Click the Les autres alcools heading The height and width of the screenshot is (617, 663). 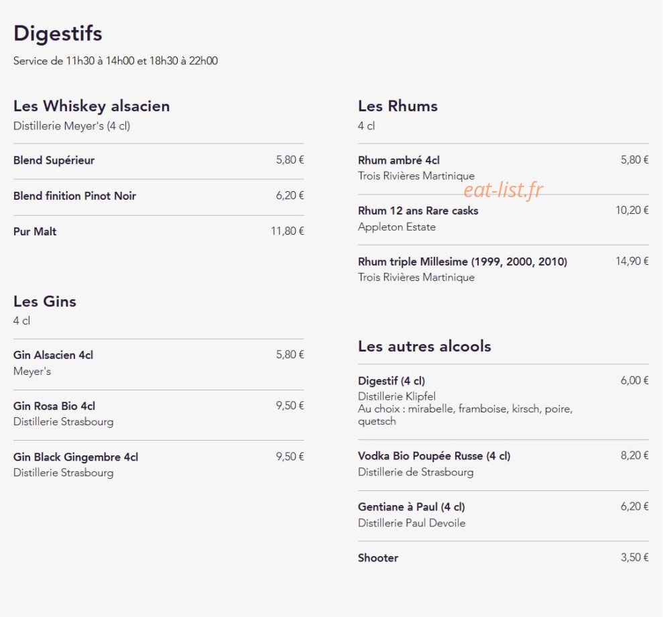pyautogui.click(x=424, y=346)
